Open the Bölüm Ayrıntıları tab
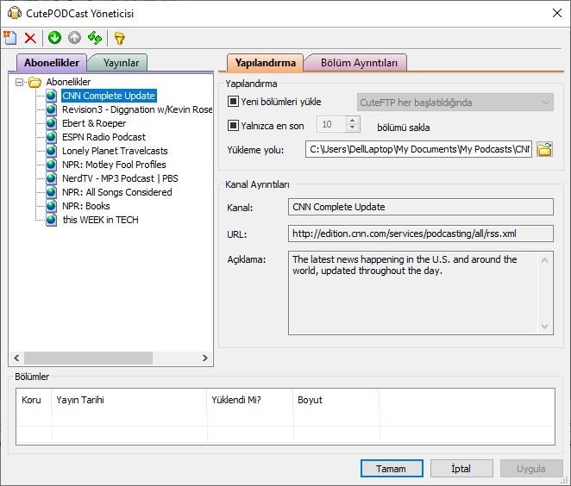This screenshot has height=486, width=571. tap(359, 63)
